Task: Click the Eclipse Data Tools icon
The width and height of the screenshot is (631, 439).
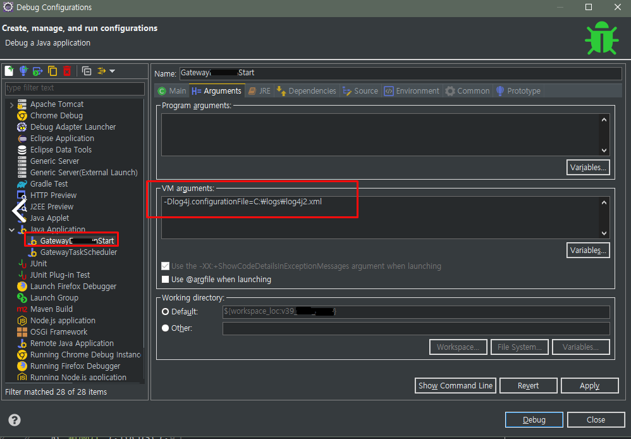Action: pyautogui.click(x=22, y=150)
